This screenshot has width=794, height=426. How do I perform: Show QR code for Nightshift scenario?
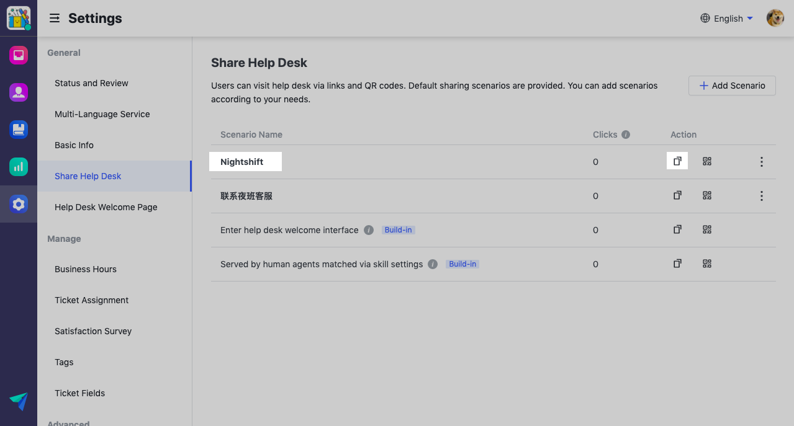click(x=706, y=161)
